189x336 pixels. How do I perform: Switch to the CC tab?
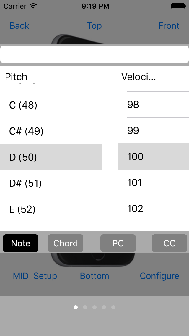(170, 243)
